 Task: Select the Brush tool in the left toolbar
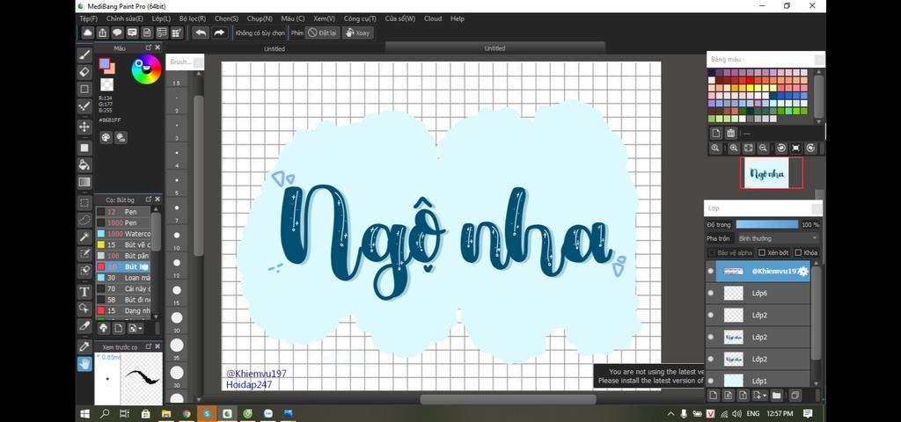84,55
